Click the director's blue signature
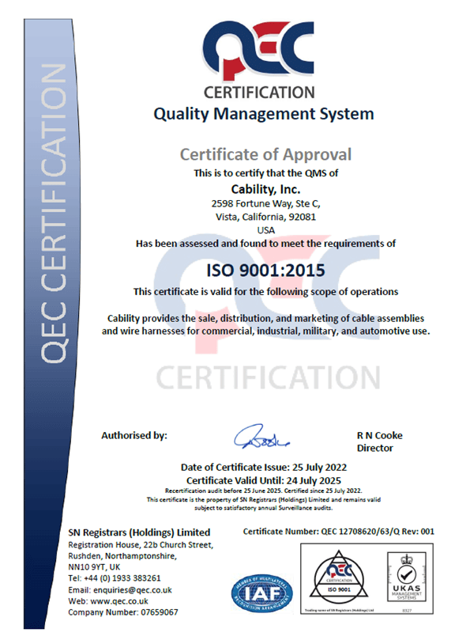 point(262,437)
